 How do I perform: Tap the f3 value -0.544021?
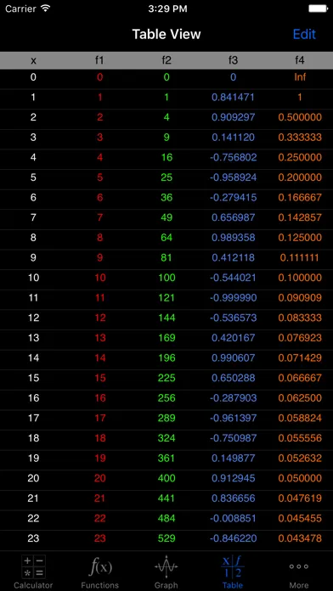pos(233,278)
